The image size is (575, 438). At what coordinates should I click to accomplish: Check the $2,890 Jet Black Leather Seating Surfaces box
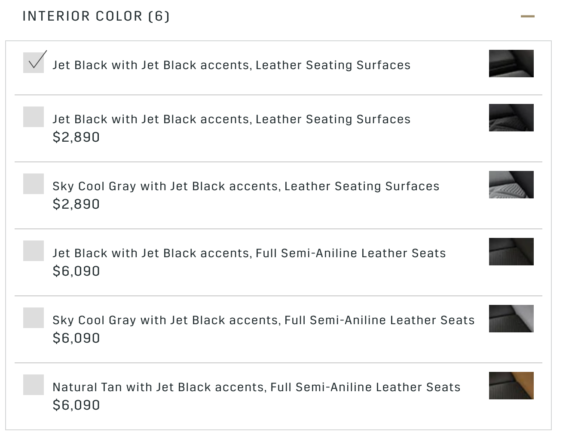pyautogui.click(x=34, y=117)
